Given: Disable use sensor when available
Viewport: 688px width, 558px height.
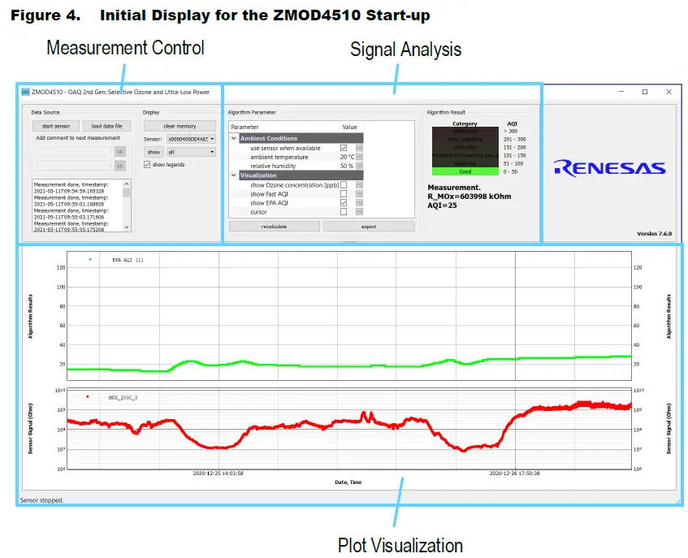Looking at the screenshot, I should coord(344,149).
